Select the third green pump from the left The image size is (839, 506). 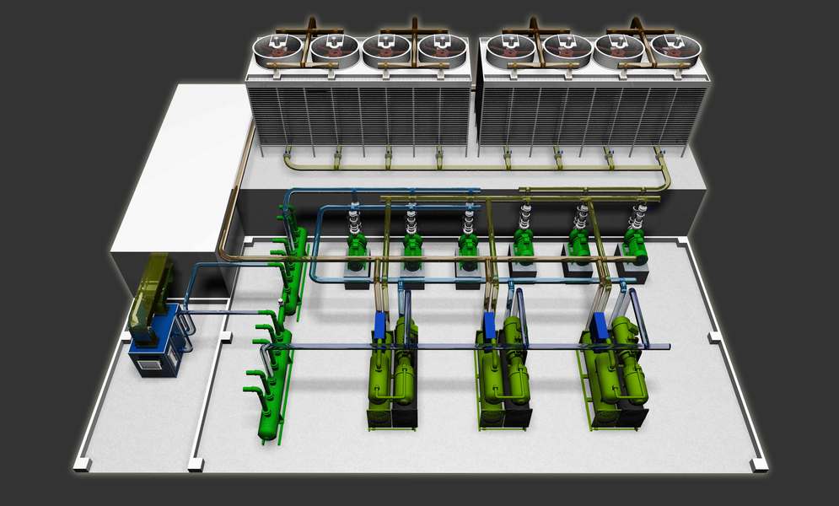coord(468,250)
